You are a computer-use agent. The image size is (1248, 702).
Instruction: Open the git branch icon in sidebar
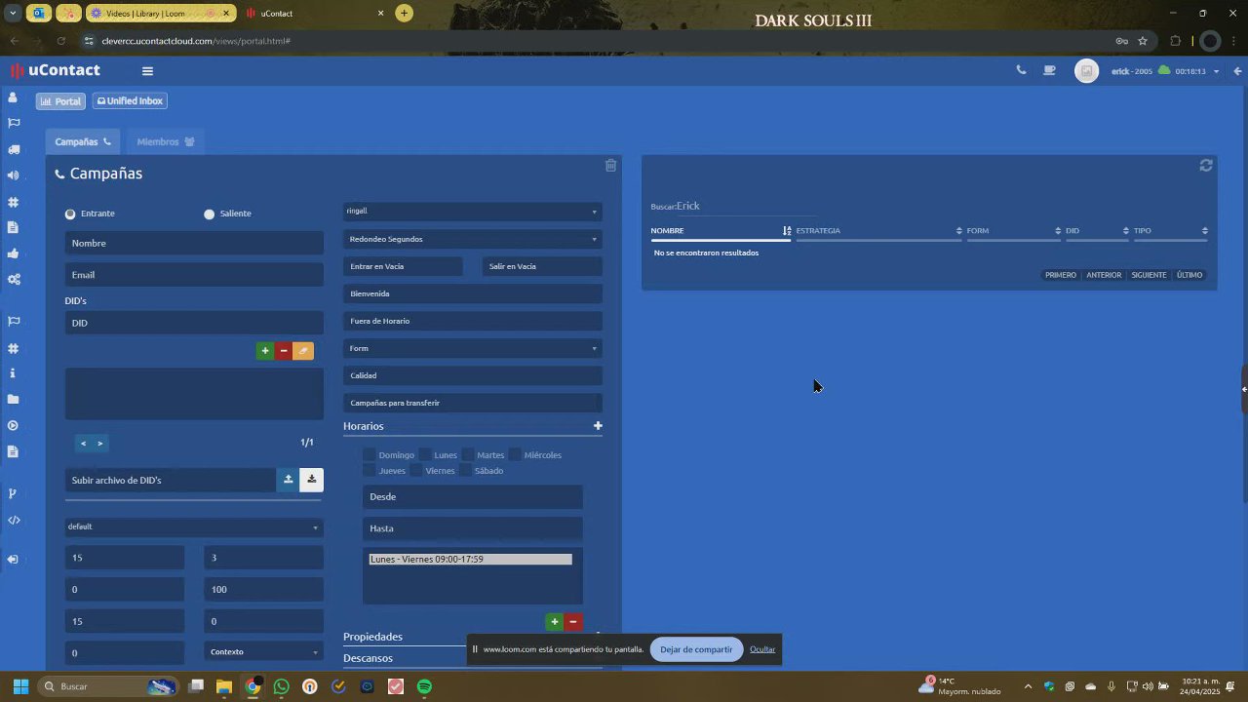point(13,493)
